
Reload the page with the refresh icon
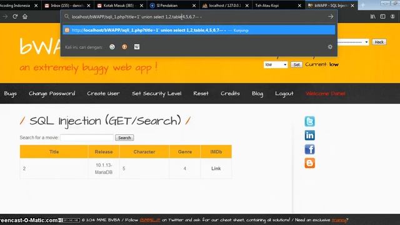click(x=15, y=17)
